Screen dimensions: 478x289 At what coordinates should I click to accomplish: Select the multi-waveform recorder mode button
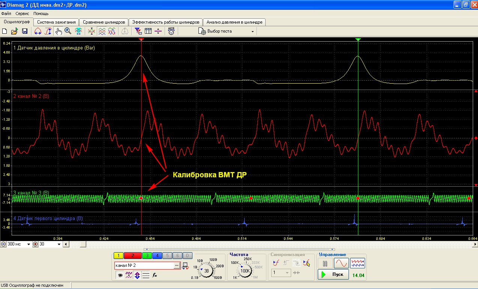(x=358, y=264)
